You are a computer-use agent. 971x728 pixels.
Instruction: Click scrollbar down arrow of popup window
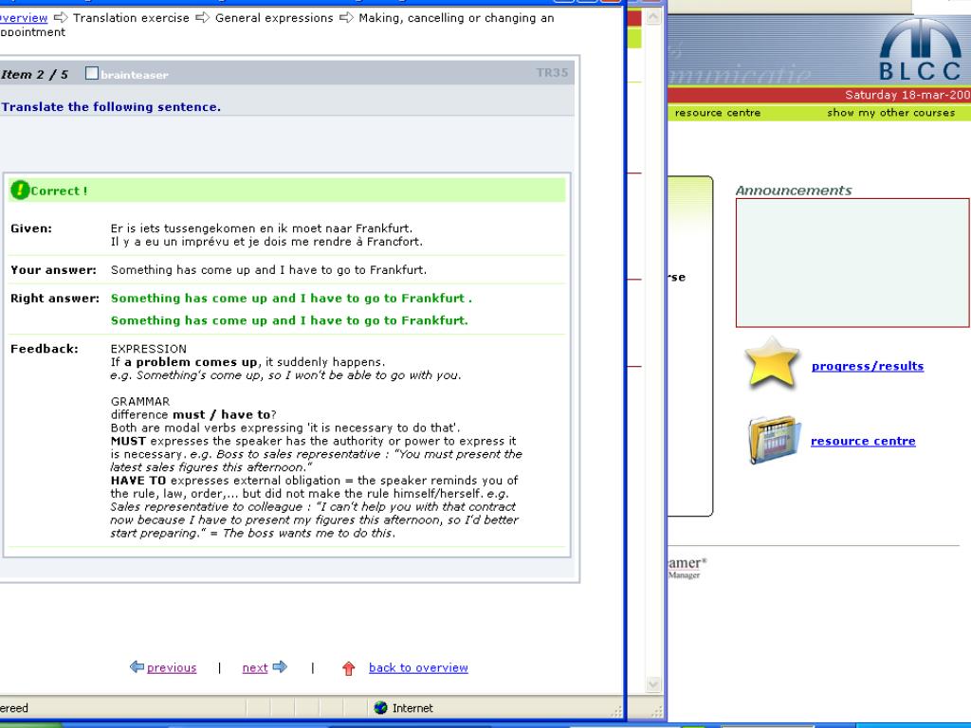[652, 684]
